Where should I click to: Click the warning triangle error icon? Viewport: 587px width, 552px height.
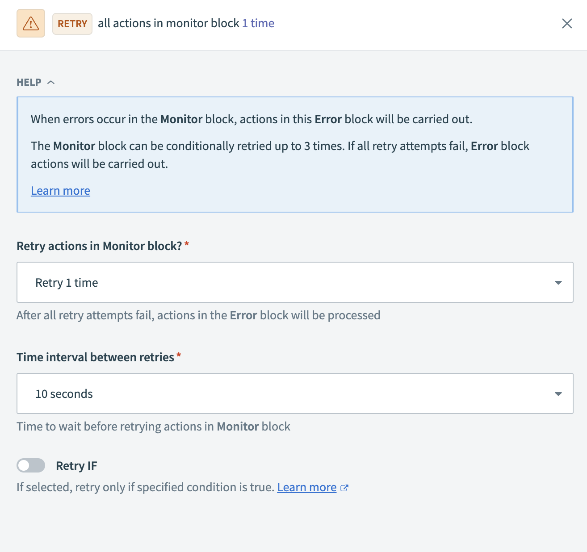coord(31,23)
